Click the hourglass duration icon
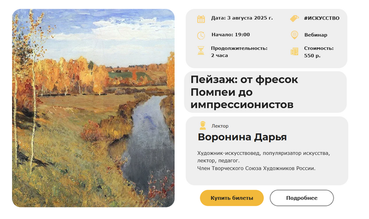This screenshot has height=219, width=369. [201, 50]
